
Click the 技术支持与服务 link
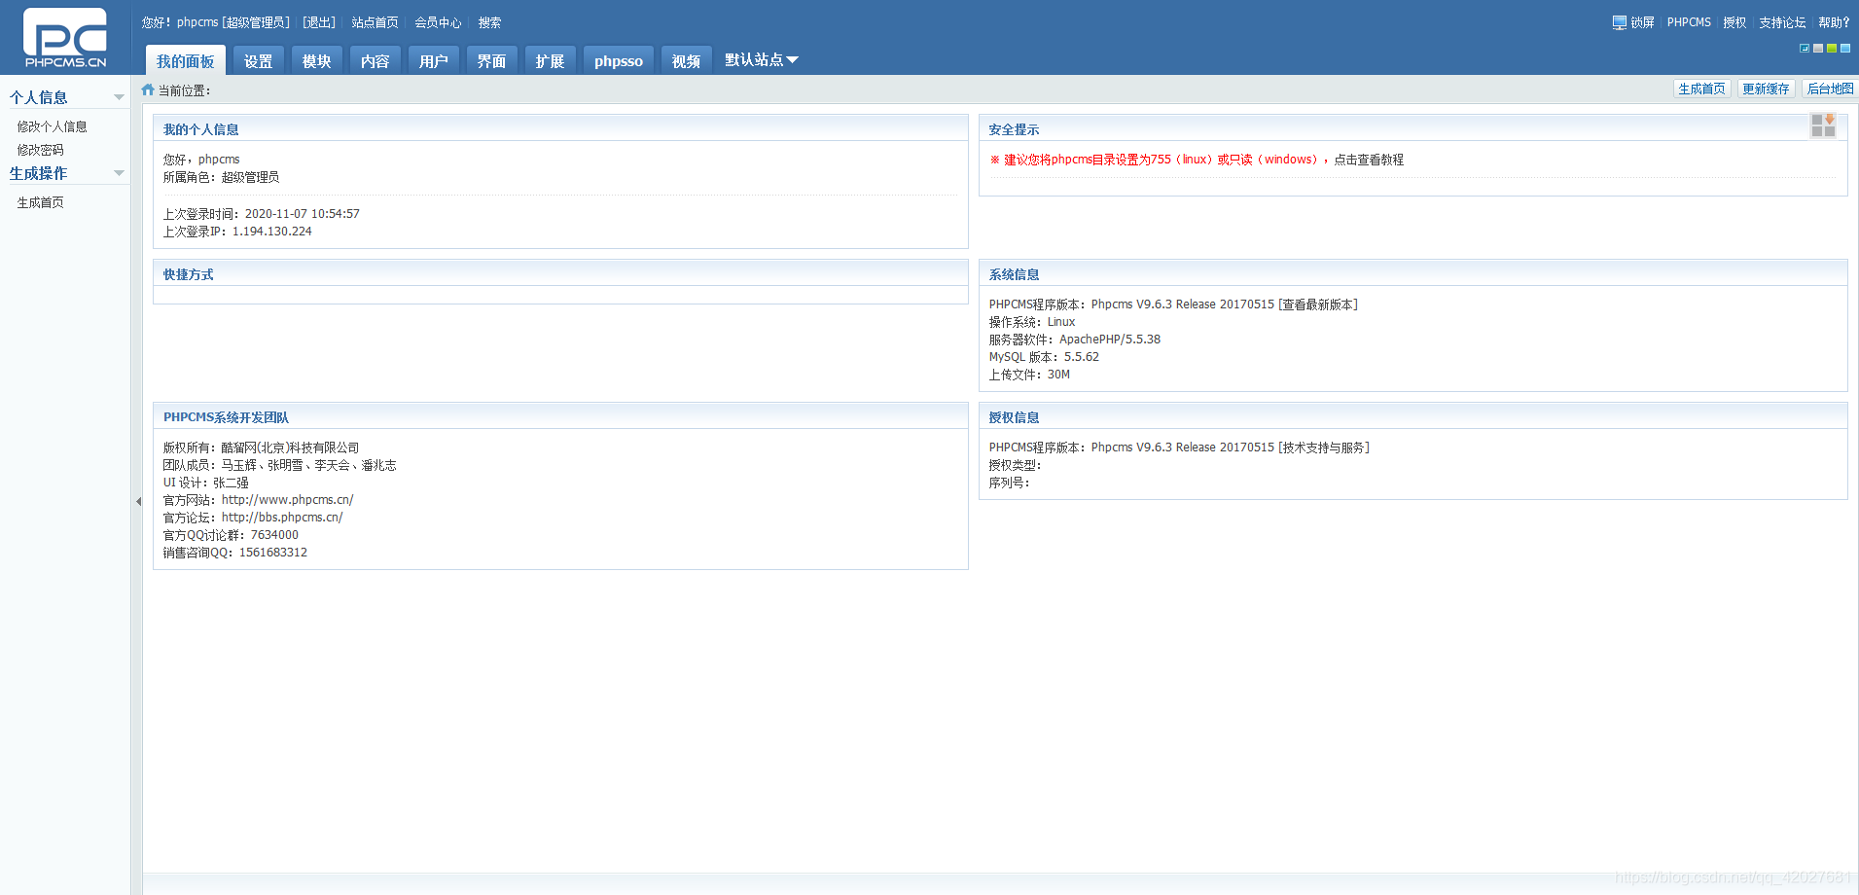(1323, 447)
